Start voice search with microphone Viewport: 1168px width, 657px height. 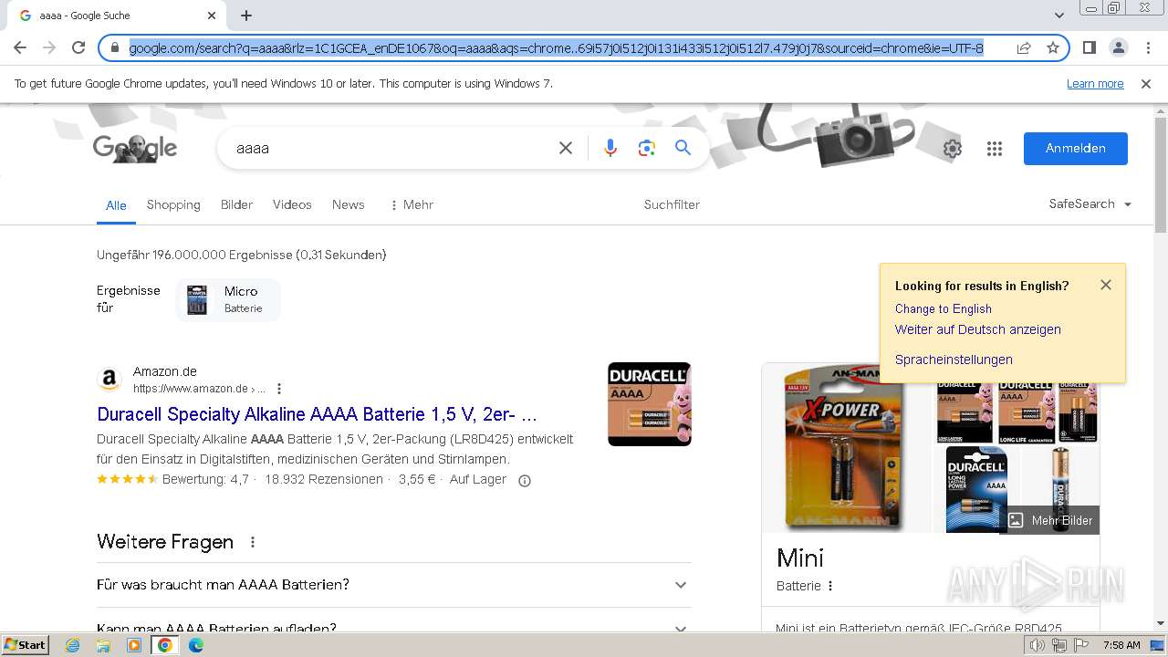click(610, 148)
